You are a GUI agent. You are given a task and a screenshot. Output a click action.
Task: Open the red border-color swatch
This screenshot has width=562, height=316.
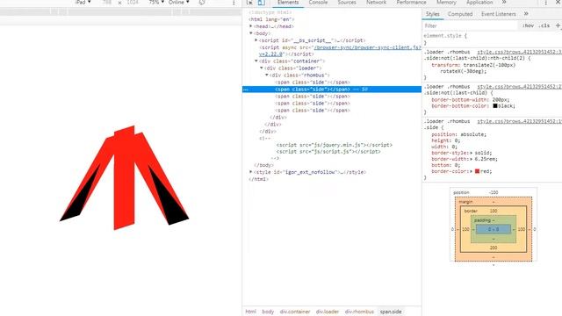pyautogui.click(x=477, y=171)
